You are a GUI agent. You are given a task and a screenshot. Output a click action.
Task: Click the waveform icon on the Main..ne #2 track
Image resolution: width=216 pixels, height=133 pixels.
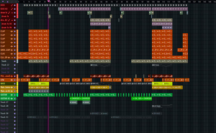pos(12,91)
